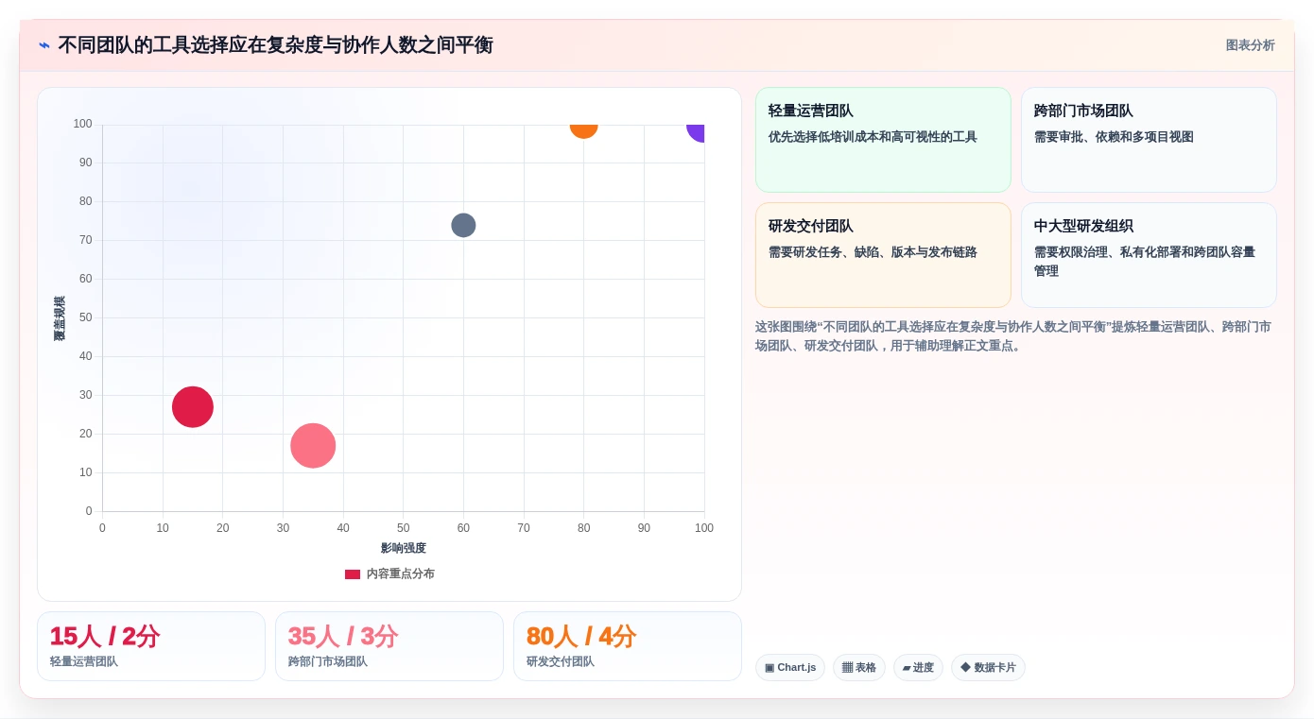Click the 图表分析 label in the header
This screenshot has height=719, width=1314.
pyautogui.click(x=1250, y=45)
